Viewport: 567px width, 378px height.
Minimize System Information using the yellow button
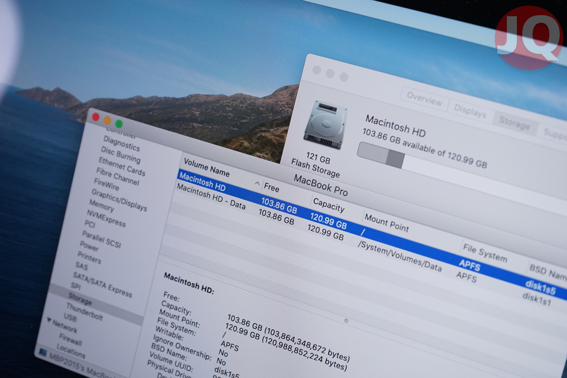[x=107, y=120]
